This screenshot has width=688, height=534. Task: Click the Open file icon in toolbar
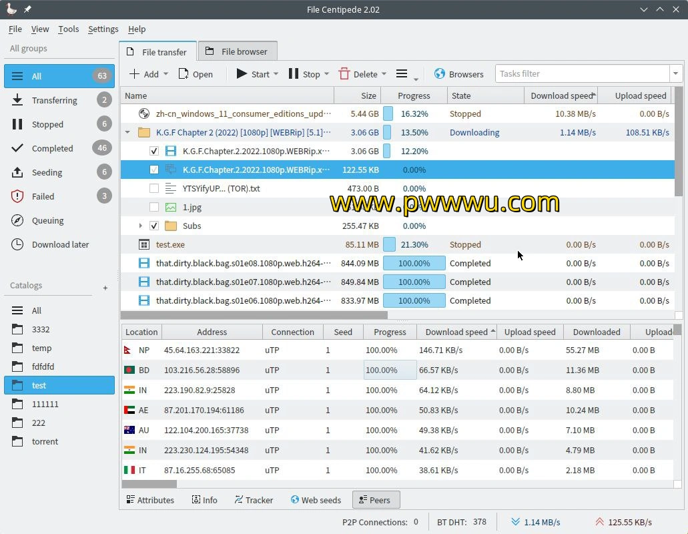(x=184, y=73)
